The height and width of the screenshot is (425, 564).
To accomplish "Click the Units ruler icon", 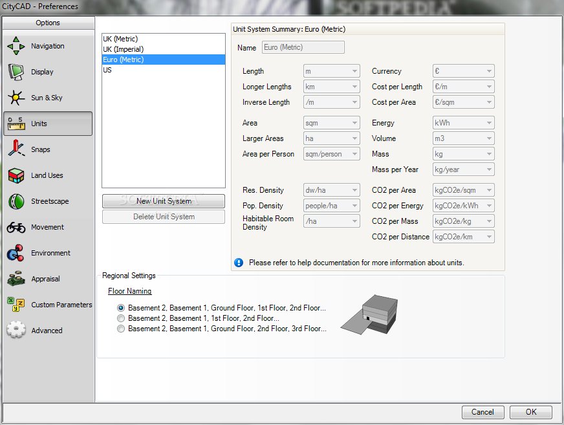I will coord(16,124).
